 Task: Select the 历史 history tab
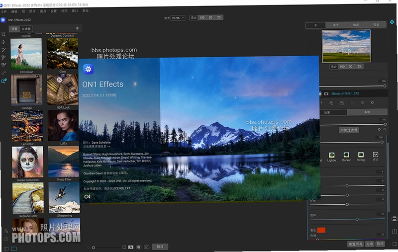pos(376,24)
